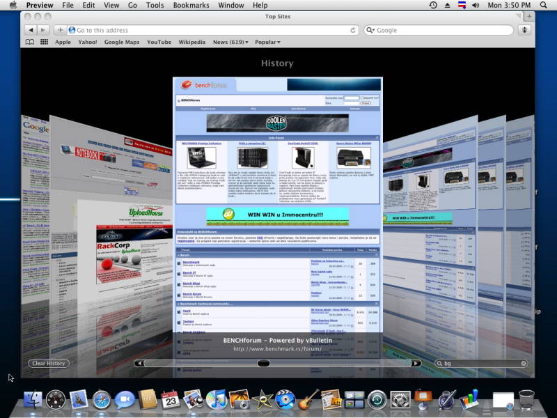The width and height of the screenshot is (557, 418).
Task: Go back with the back arrow button
Action: pyautogui.click(x=31, y=30)
